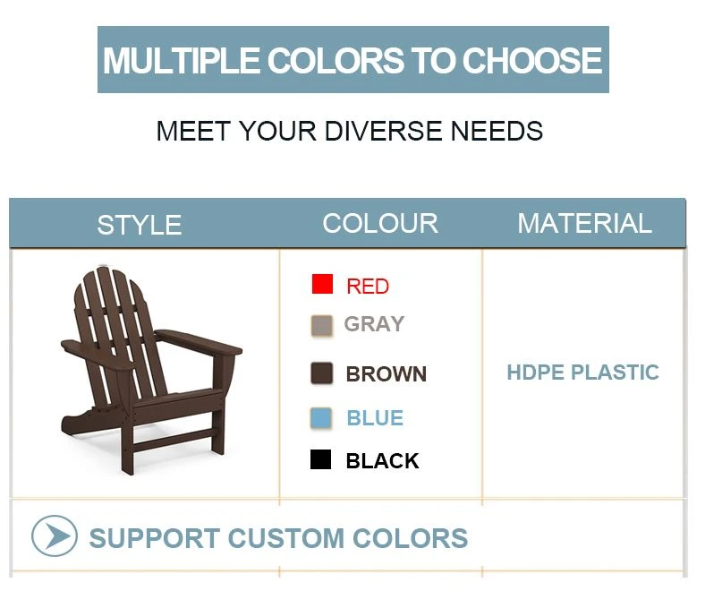Click the Meet Your Diverse Needs subtitle
This screenshot has width=705, height=591.
pyautogui.click(x=349, y=131)
